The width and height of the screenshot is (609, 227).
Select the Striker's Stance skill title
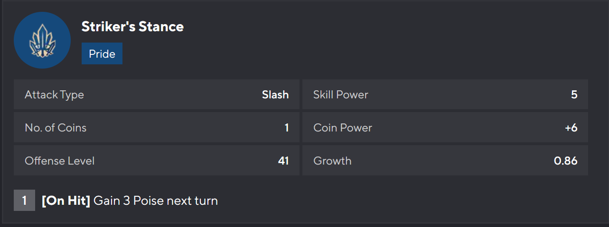point(132,26)
